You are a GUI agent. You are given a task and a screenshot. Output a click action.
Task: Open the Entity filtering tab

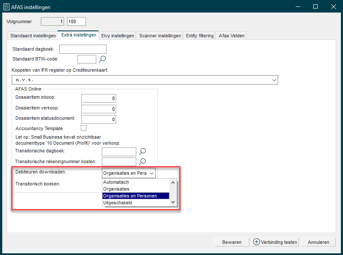click(x=200, y=36)
